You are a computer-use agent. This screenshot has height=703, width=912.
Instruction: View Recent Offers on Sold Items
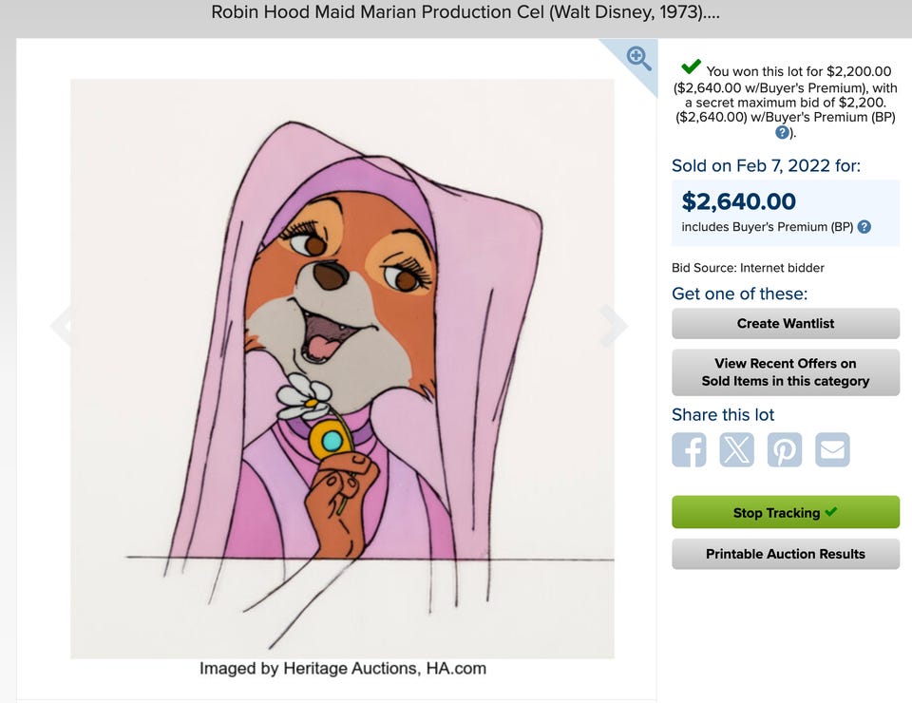pyautogui.click(x=785, y=371)
